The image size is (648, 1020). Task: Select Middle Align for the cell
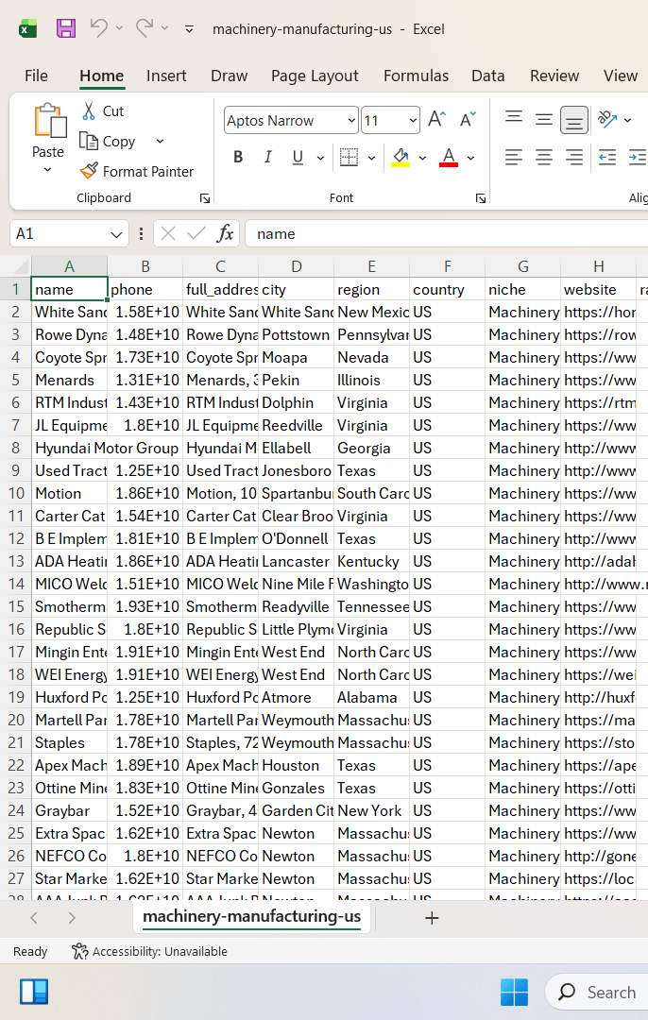click(544, 119)
